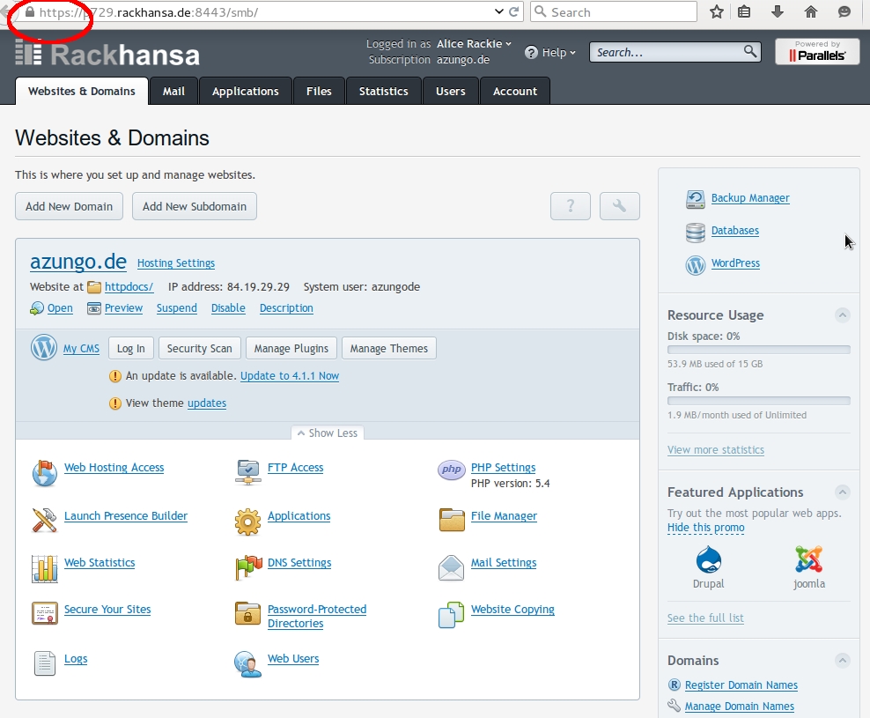This screenshot has height=718, width=870.
Task: Click the Traffic usage bar
Action: 758,401
